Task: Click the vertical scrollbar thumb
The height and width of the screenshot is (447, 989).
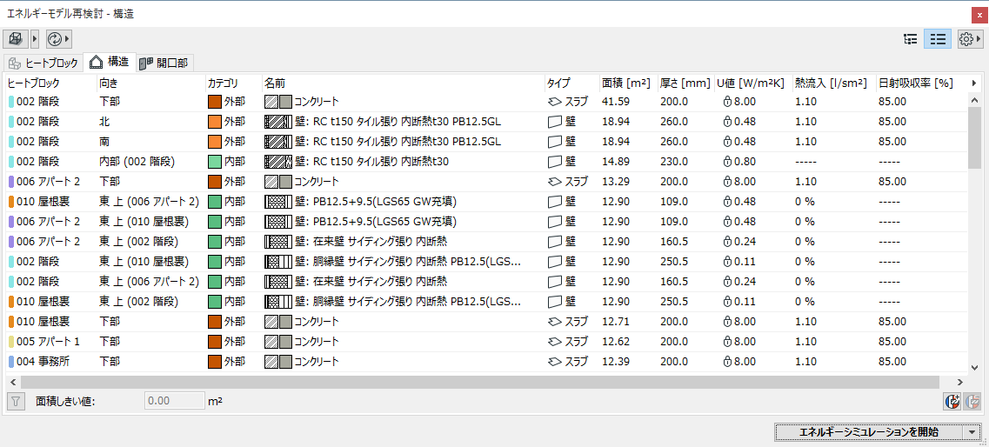Action: click(974, 138)
